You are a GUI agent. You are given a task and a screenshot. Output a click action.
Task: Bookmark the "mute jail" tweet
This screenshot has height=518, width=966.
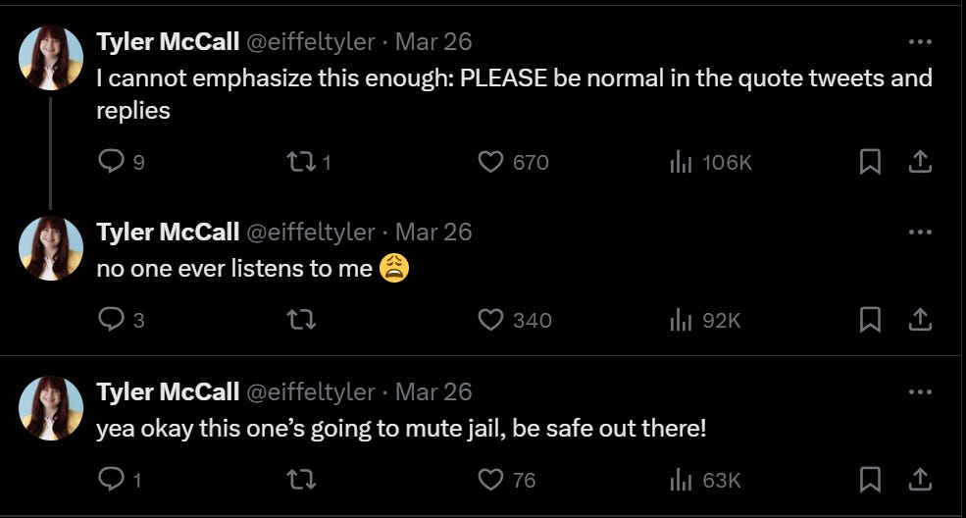(870, 480)
